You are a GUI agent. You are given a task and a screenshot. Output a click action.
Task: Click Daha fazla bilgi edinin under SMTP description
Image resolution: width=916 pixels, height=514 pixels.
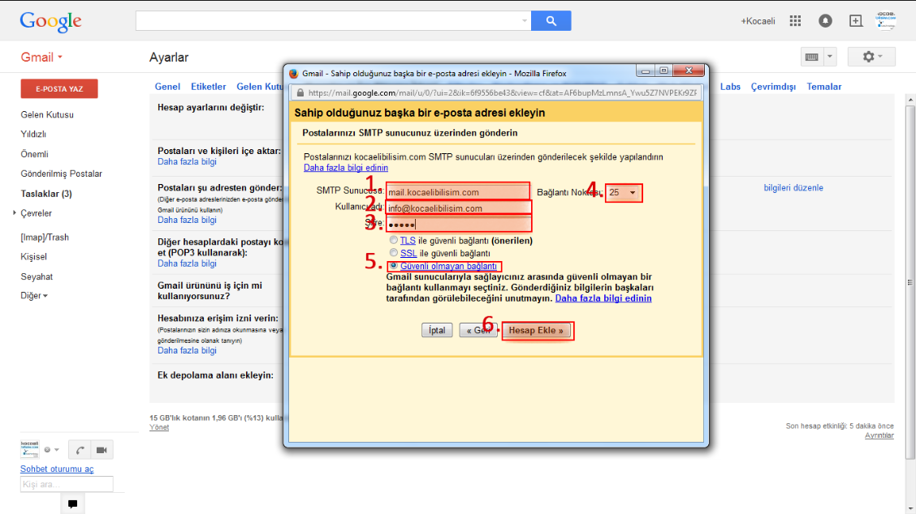point(346,168)
